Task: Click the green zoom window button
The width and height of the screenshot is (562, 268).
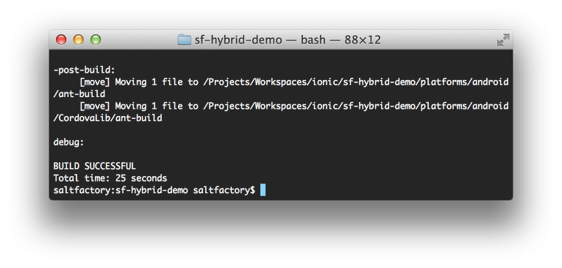Action: point(96,40)
